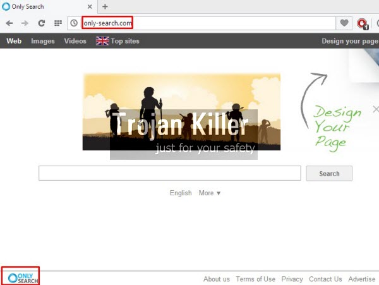
Task: Click the clock icon in address bar
Action: (75, 23)
